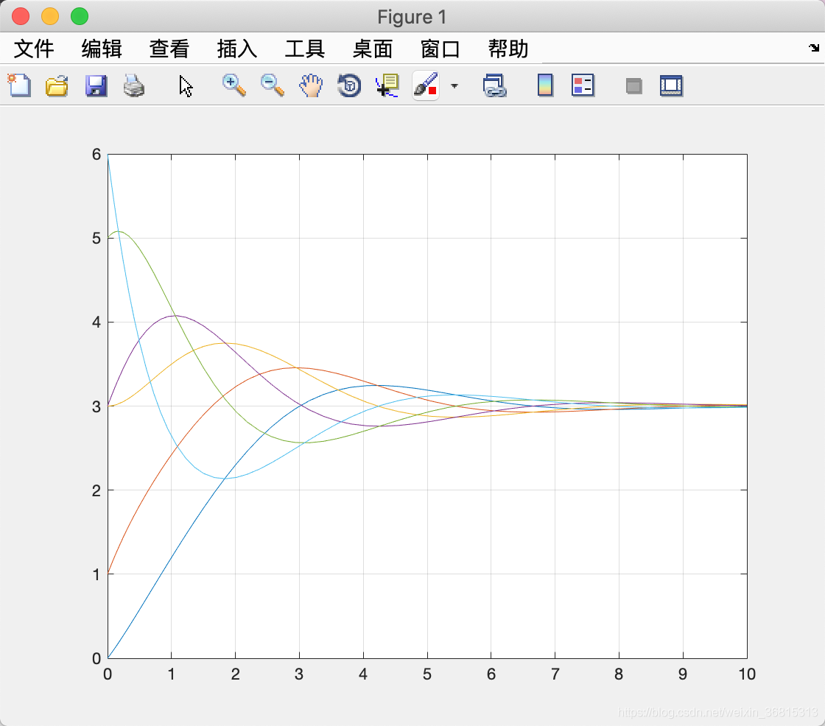Select the Pan hand tool
This screenshot has width=825, height=726.
coord(311,85)
